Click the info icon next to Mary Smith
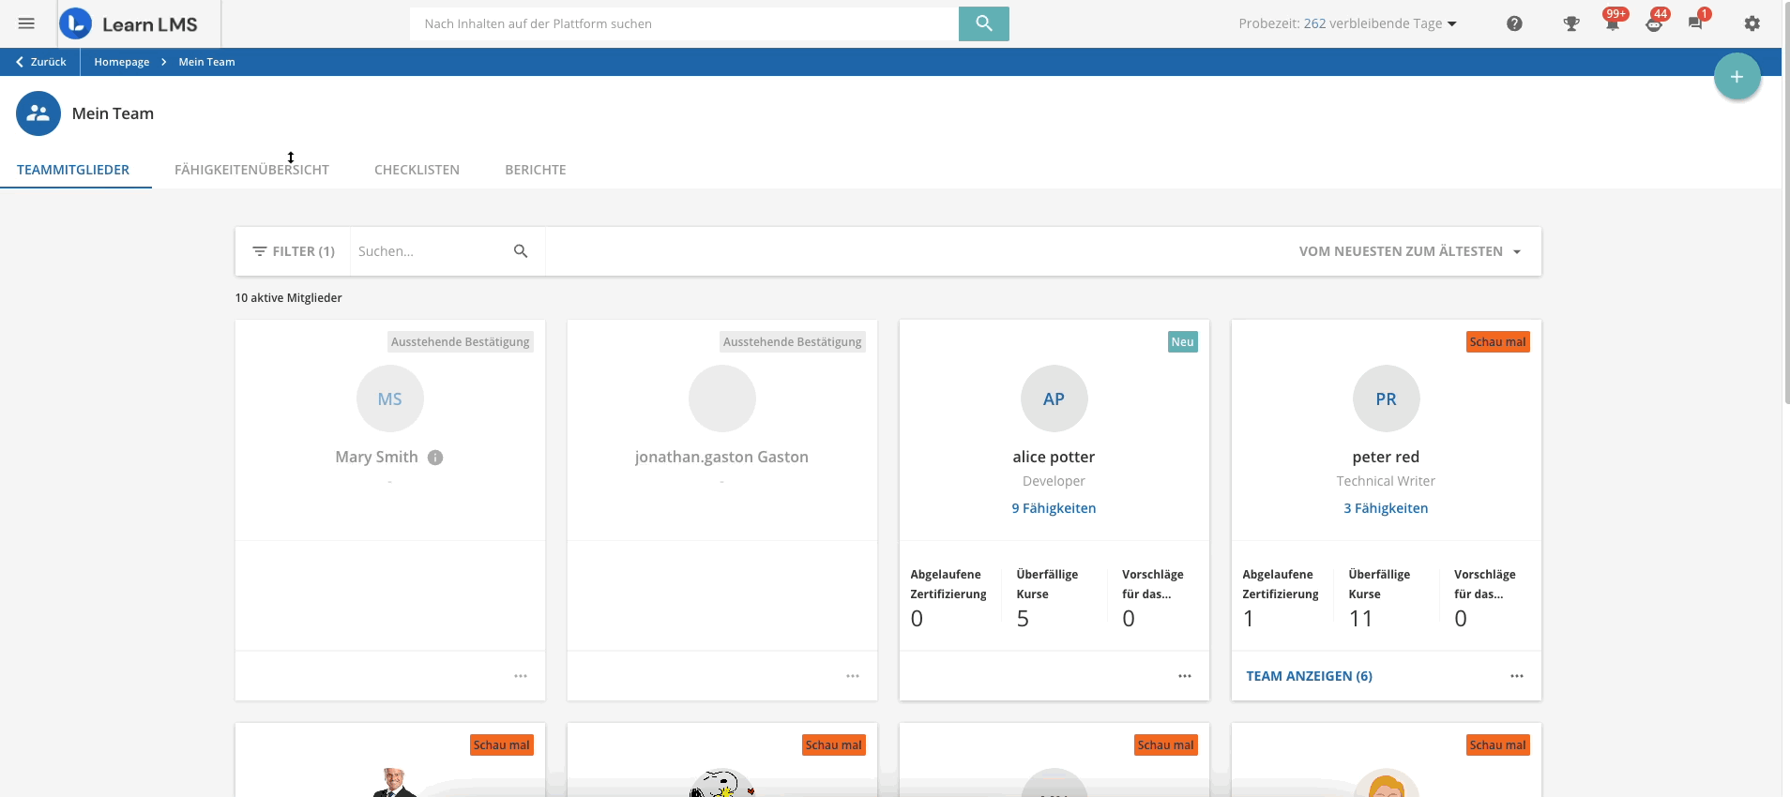Screen dimensions: 1790x797 (435, 458)
